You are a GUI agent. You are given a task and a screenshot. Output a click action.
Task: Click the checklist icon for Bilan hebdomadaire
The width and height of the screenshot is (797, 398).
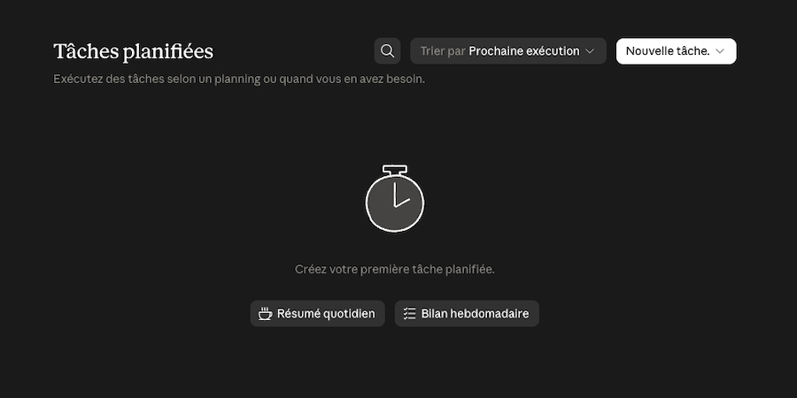click(x=409, y=314)
